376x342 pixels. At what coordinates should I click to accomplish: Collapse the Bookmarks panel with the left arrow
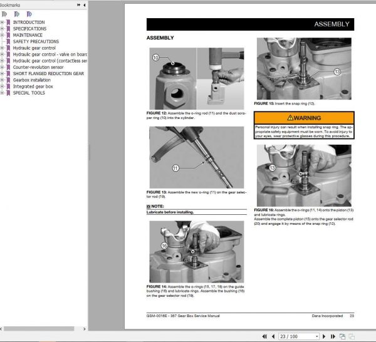tap(85, 5)
